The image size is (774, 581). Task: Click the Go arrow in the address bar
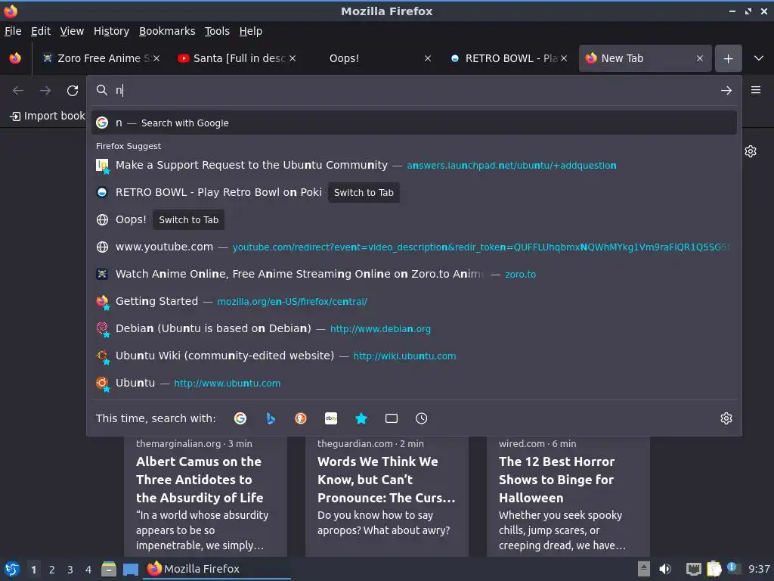click(x=726, y=91)
